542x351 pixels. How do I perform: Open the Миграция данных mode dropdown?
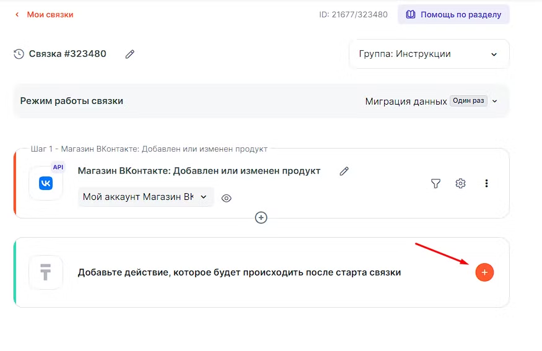click(432, 101)
